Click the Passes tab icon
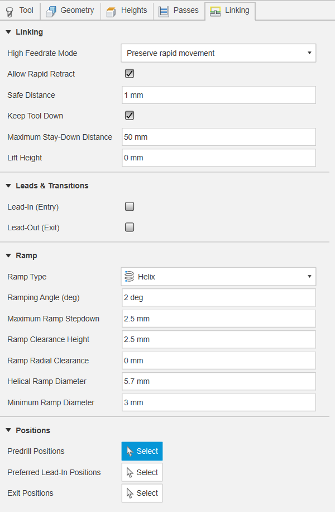 (x=164, y=11)
